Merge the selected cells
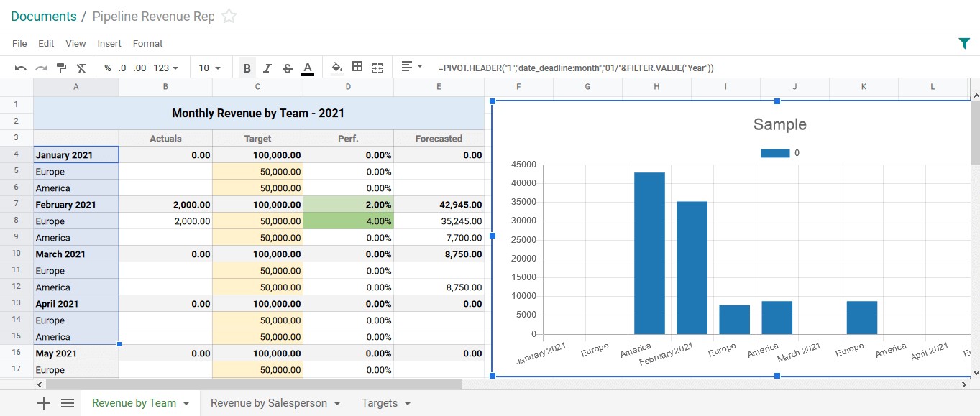The height and width of the screenshot is (416, 980). click(377, 68)
